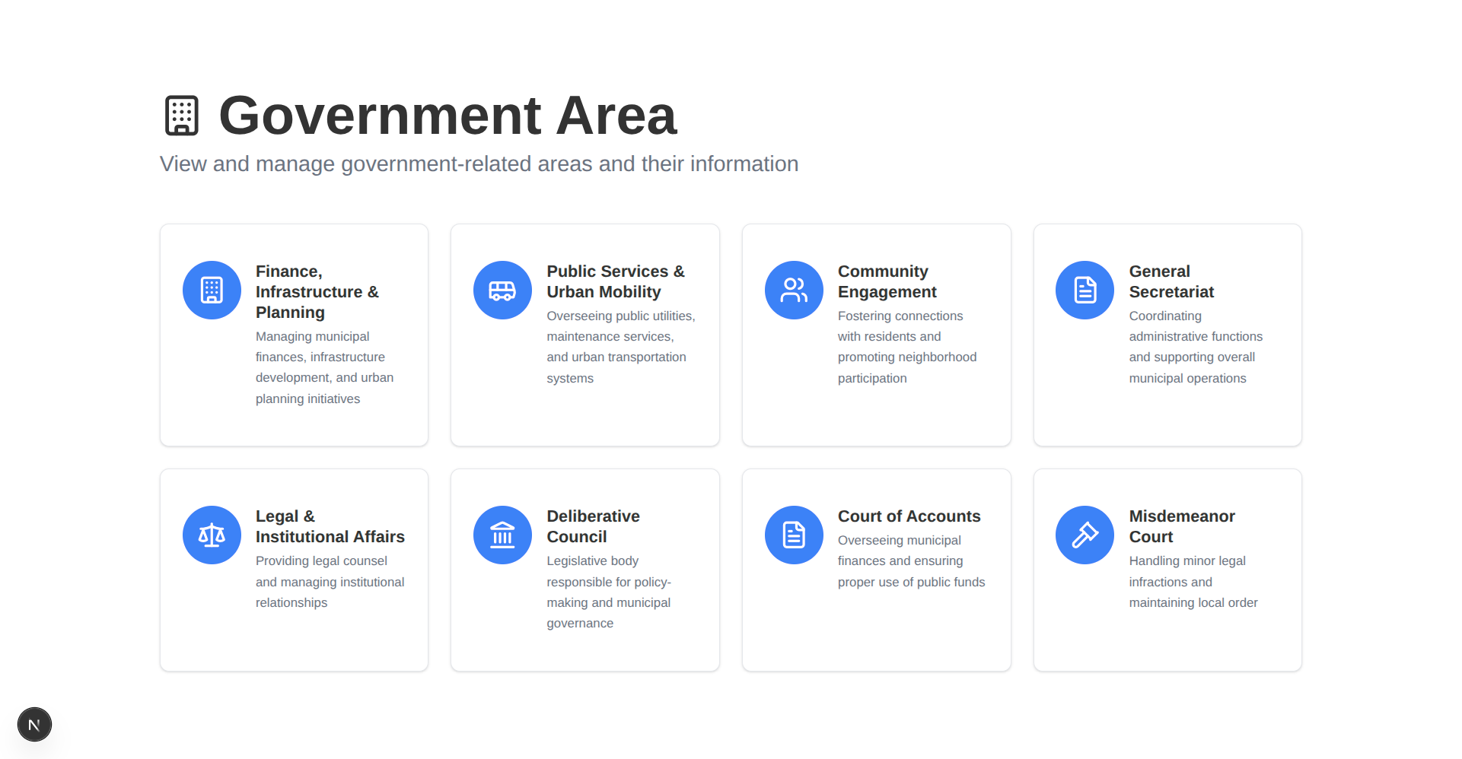Open the Deliberative Council area

(x=584, y=570)
